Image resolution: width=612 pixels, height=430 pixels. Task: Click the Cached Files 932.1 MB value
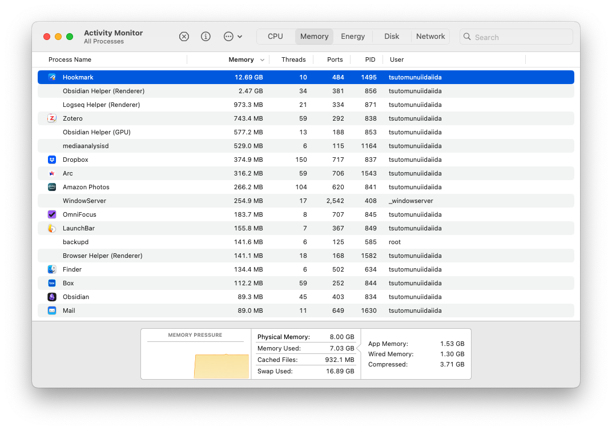[340, 360]
